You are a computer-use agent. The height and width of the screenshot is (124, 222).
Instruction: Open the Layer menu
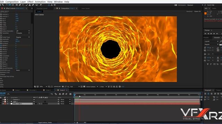coord(23,2)
